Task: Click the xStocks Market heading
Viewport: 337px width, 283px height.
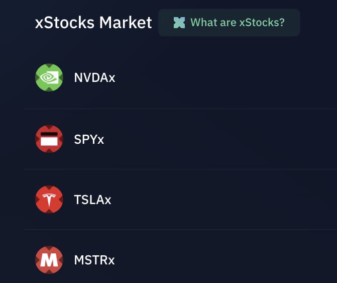Action: [93, 23]
